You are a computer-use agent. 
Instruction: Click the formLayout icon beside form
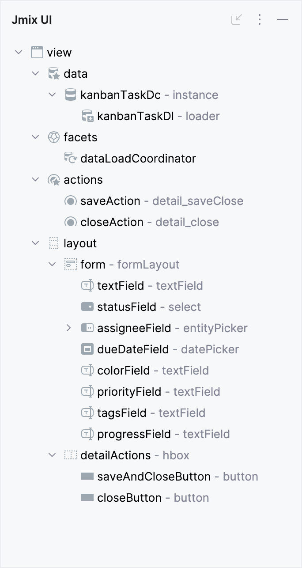click(71, 264)
